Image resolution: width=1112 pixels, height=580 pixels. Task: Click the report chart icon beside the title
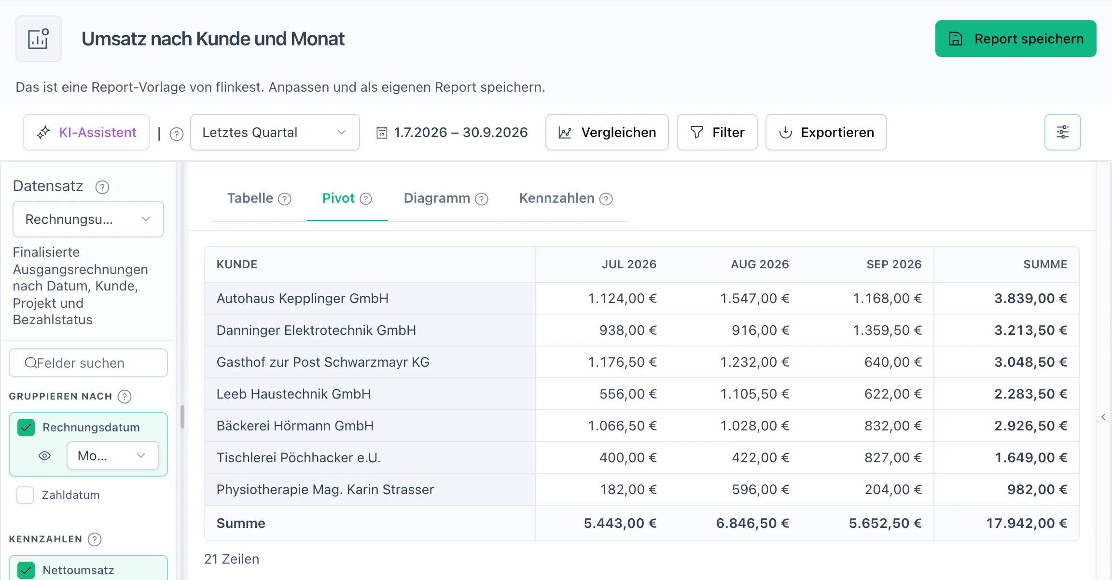pyautogui.click(x=39, y=39)
